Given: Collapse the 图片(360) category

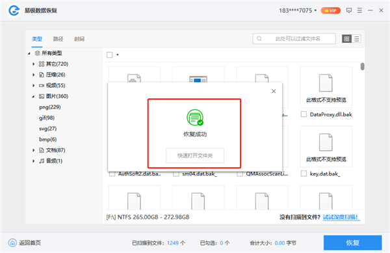Looking at the screenshot, I should 33,96.
